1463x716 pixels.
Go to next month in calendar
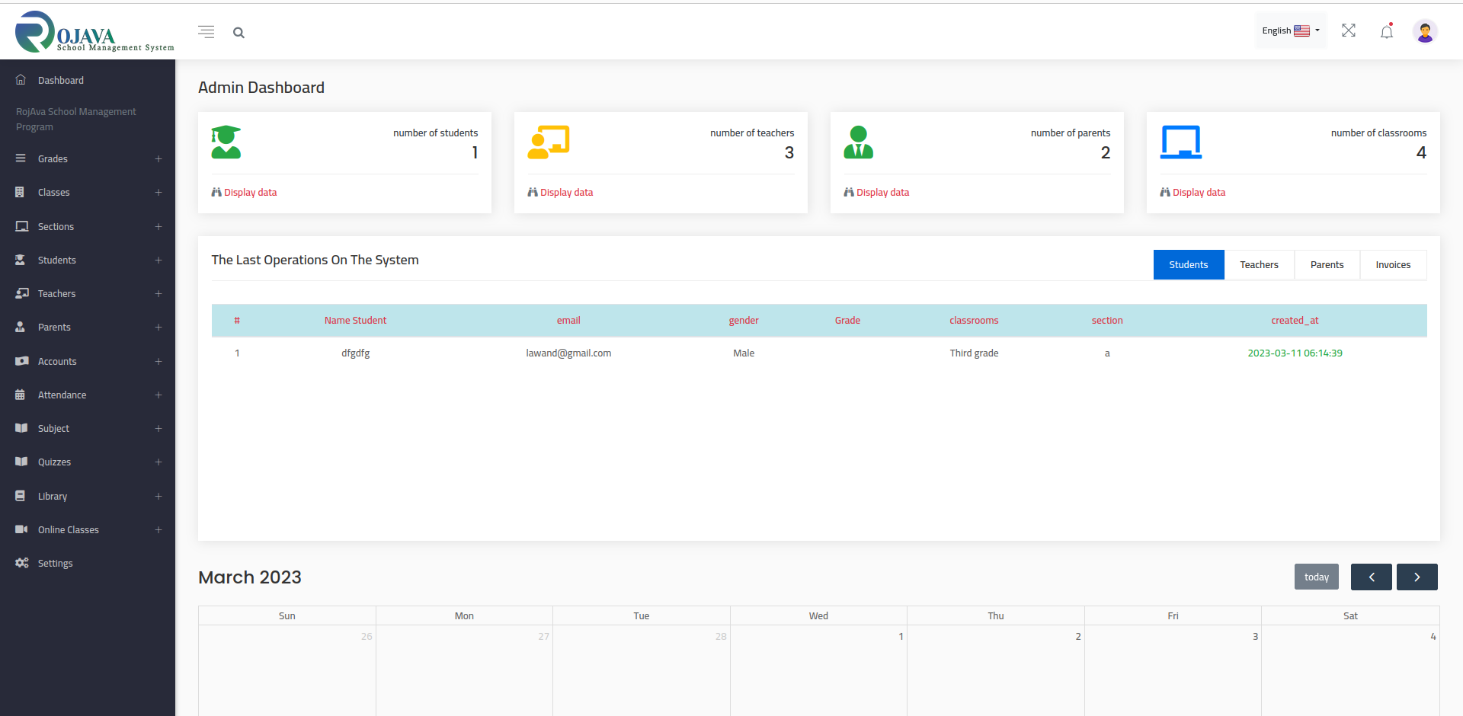[1417, 577]
